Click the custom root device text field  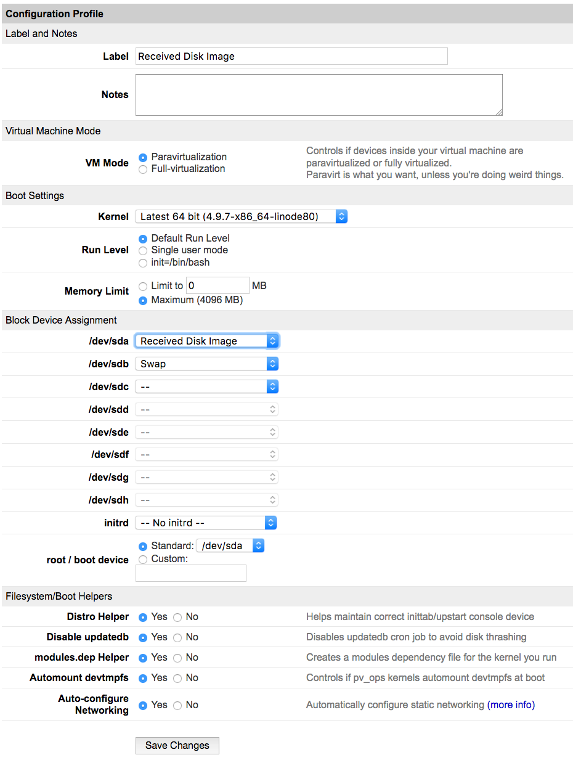point(190,573)
